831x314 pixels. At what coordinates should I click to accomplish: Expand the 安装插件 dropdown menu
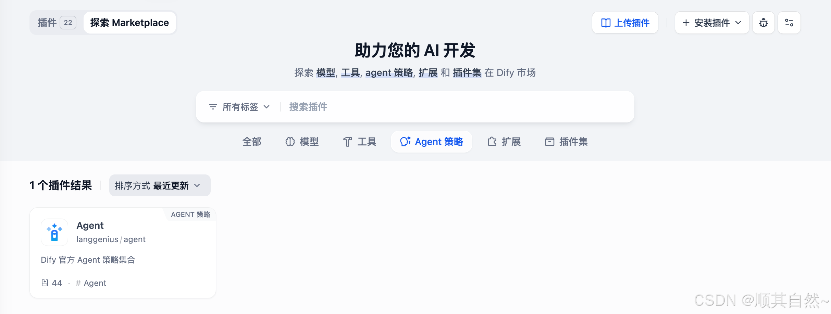(x=712, y=23)
